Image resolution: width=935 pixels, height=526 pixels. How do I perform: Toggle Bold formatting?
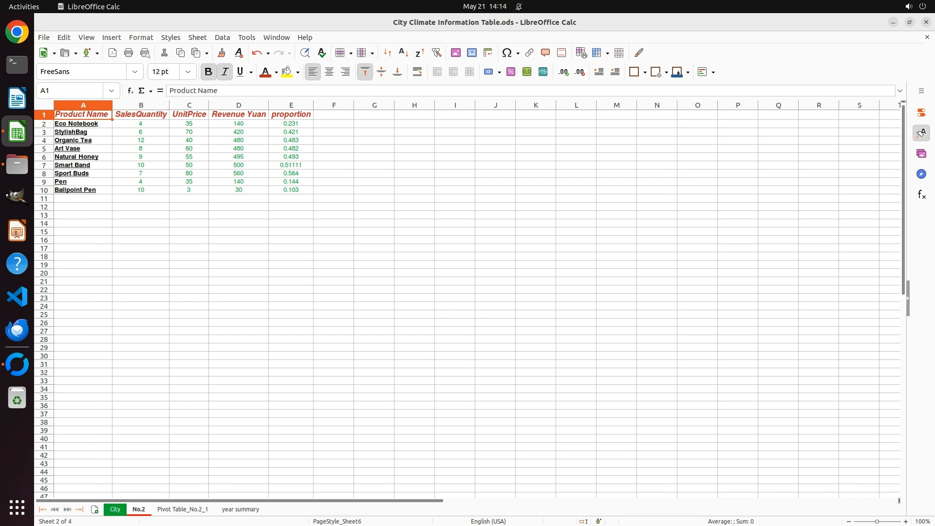[208, 72]
